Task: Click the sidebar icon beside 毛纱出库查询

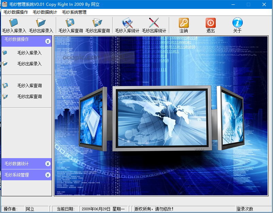Action: [x=5, y=96]
